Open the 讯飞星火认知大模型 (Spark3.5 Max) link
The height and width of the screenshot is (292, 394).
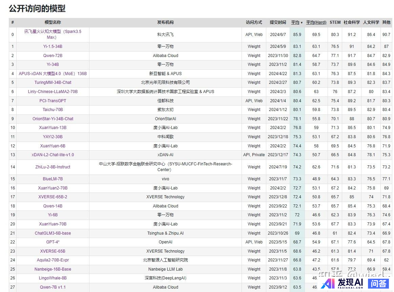click(x=53, y=34)
